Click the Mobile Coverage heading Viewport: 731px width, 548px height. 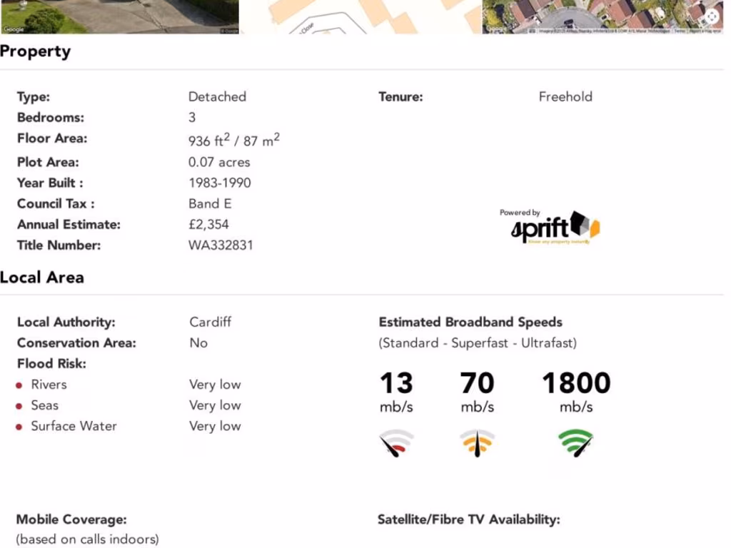(71, 519)
